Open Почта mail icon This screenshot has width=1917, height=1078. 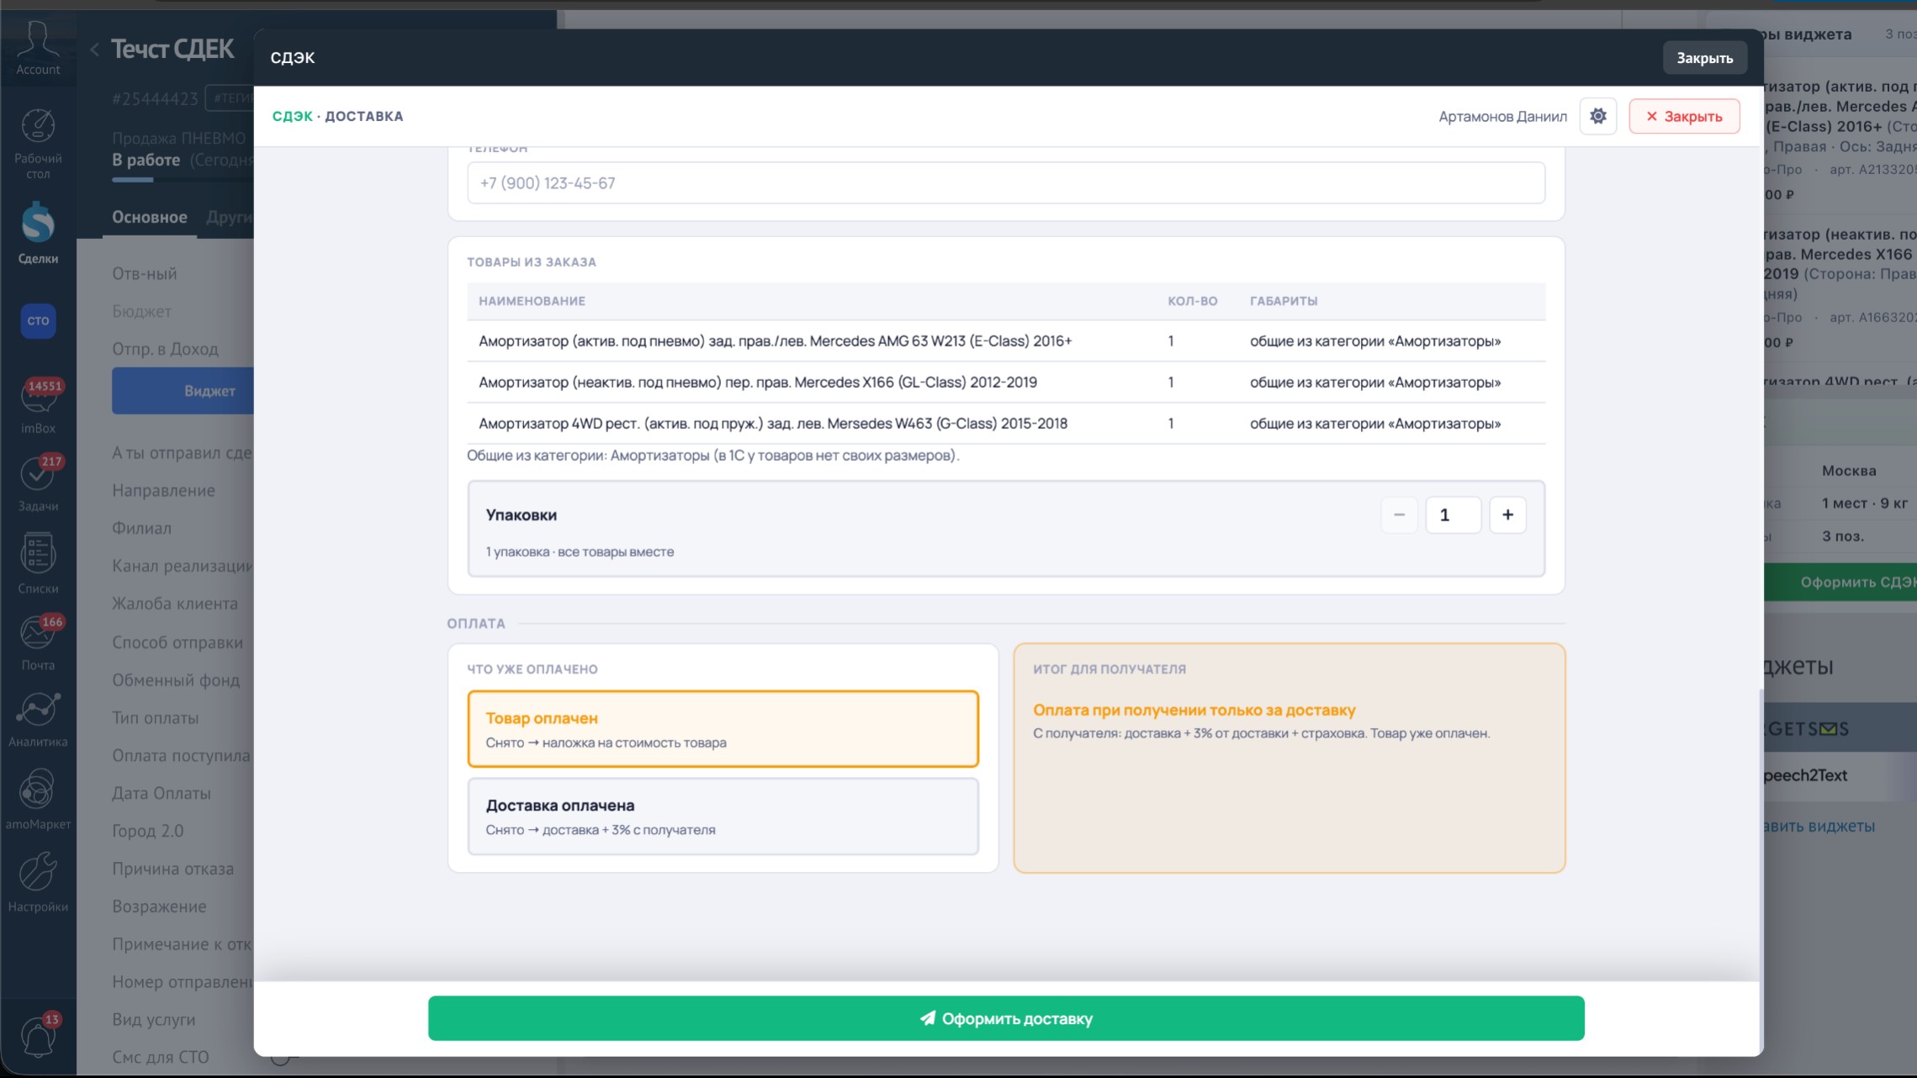(x=38, y=643)
